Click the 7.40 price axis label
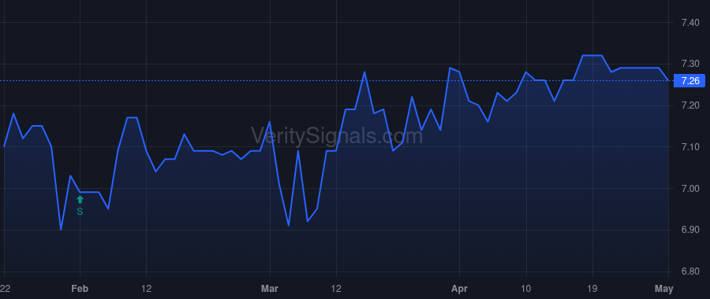This screenshot has width=710, height=299. pyautogui.click(x=690, y=23)
